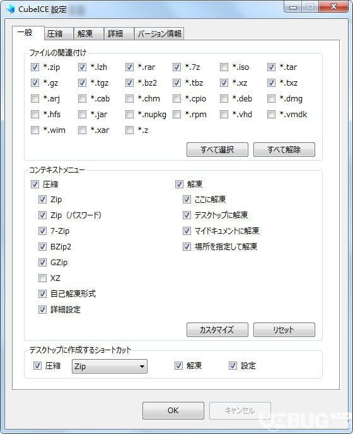
Task: Uncheck the GZip context menu option
Action: 42,263
